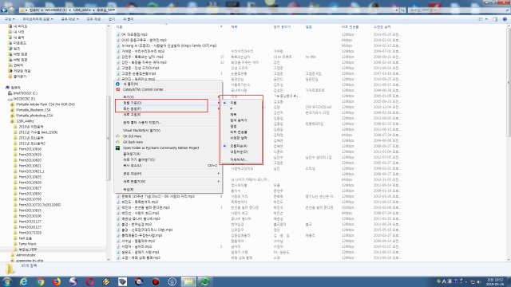Expand the second submenu arrow near context menu bottom
Screen dimensions: 511x287
(x=219, y=182)
